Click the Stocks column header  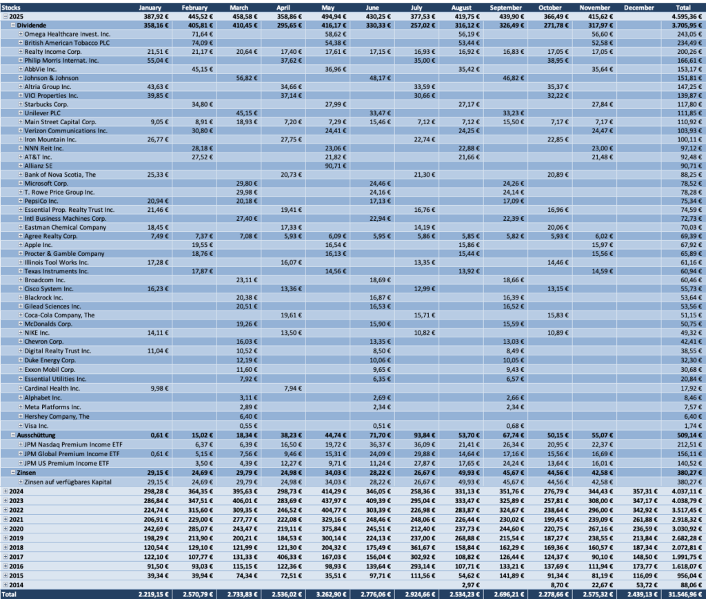point(11,6)
